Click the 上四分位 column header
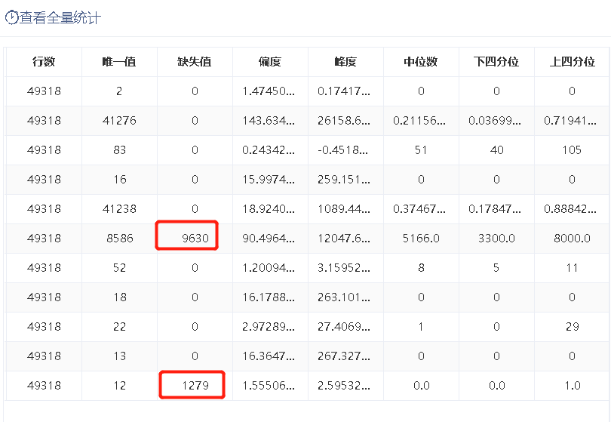Viewport: 611px width, 422px height. click(572, 62)
